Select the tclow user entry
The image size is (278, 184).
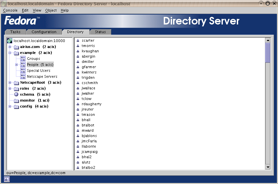tap(86, 99)
